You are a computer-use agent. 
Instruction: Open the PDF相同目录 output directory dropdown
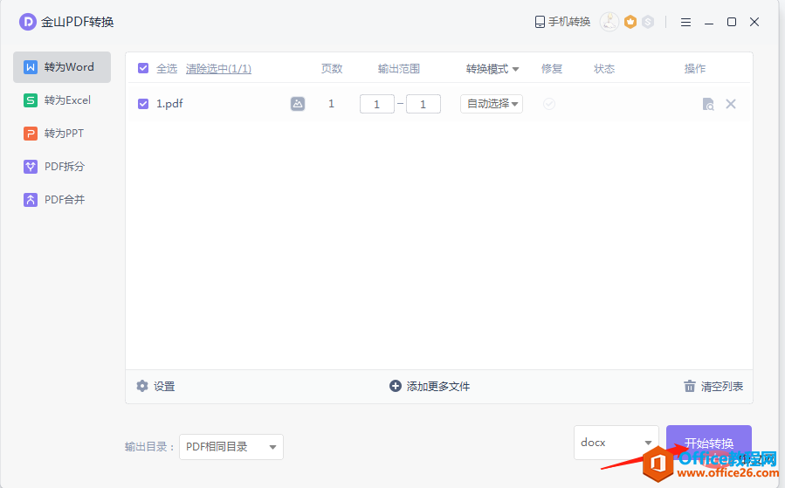(231, 446)
